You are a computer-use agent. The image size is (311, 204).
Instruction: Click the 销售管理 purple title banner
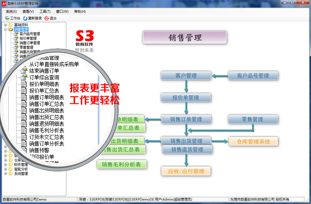185,37
